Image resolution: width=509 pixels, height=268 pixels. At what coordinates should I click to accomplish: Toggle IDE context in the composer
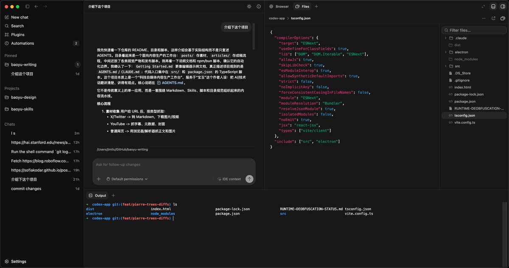pos(229,179)
